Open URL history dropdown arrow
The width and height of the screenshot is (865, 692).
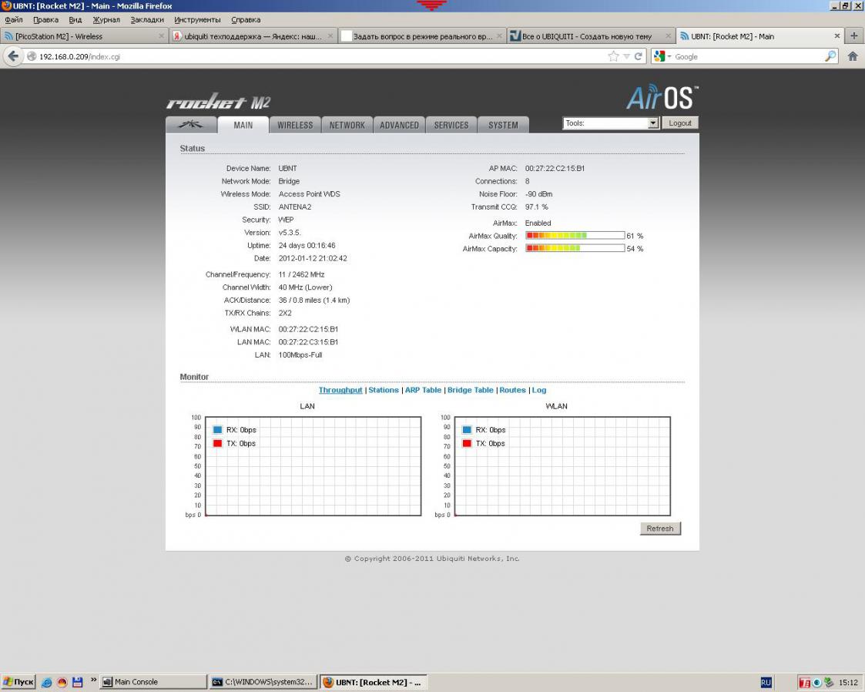click(626, 56)
